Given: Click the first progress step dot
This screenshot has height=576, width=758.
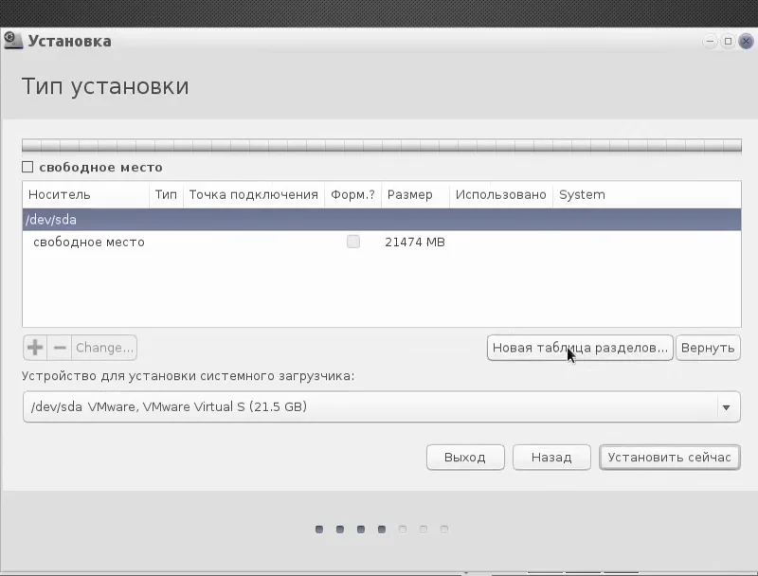Looking at the screenshot, I should 319,530.
